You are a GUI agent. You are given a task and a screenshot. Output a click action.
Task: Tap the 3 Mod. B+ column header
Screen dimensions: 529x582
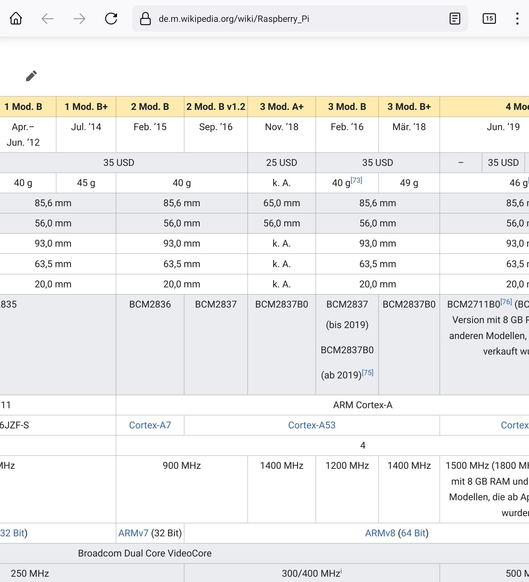(409, 107)
